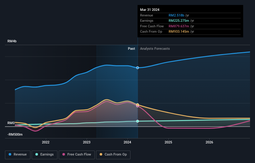Viewport: 255px width, 163px height.
Task: Click the RM879.637m free cash flow value
Action: [x=179, y=26]
